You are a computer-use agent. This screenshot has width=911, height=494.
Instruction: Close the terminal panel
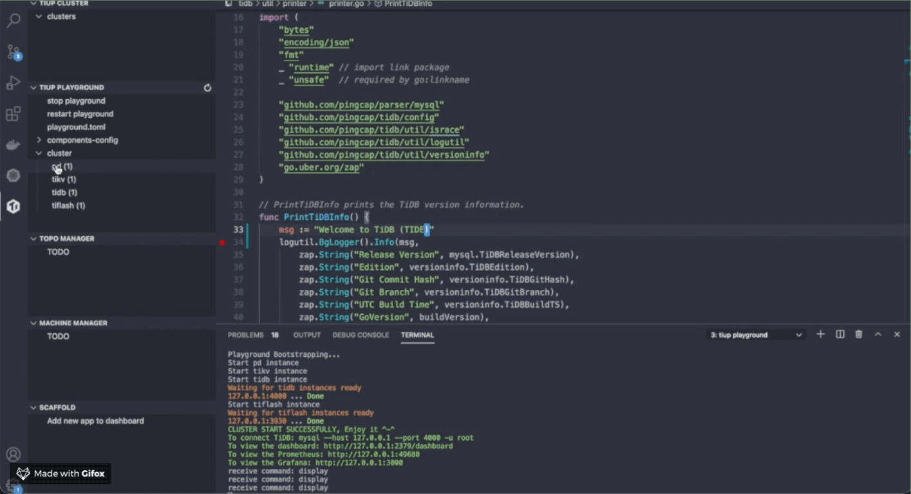pos(897,334)
